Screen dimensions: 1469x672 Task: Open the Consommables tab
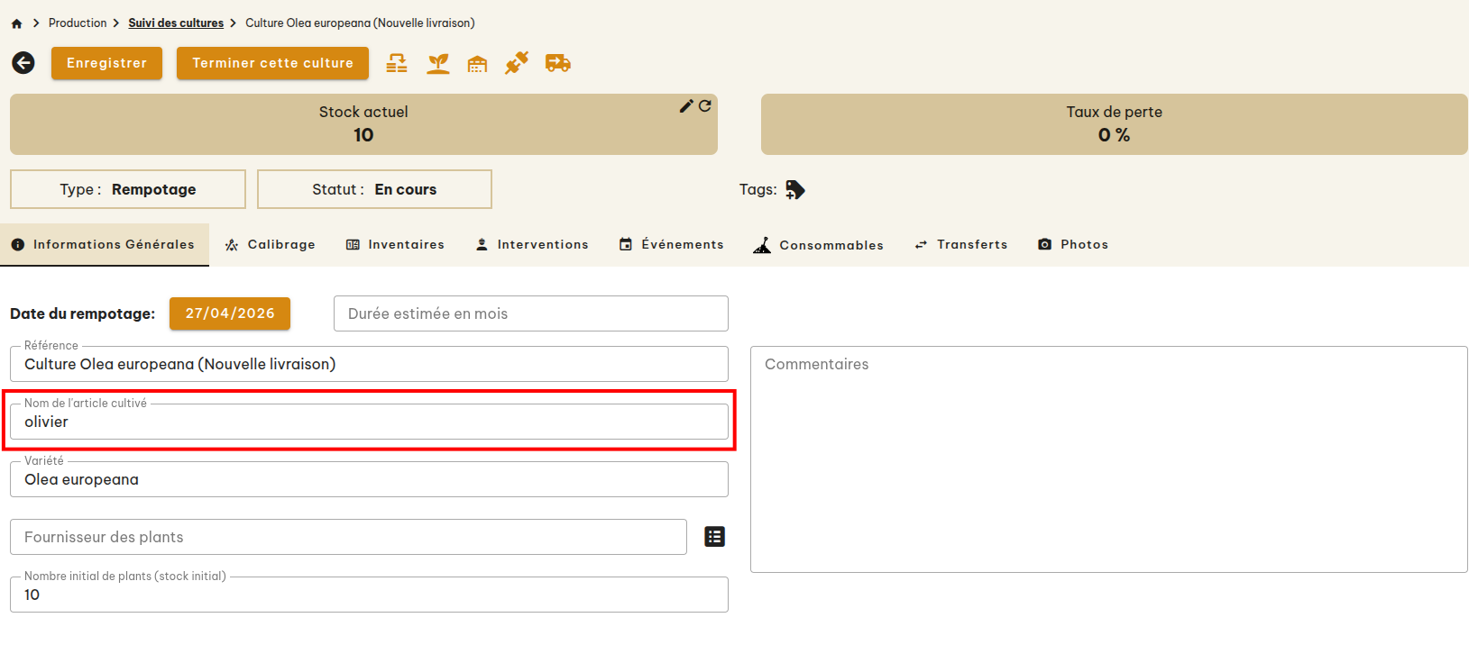819,244
